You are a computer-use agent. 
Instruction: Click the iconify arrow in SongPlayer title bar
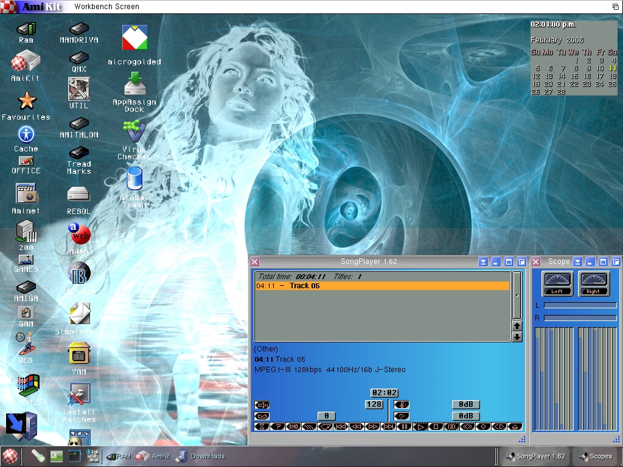click(x=483, y=261)
